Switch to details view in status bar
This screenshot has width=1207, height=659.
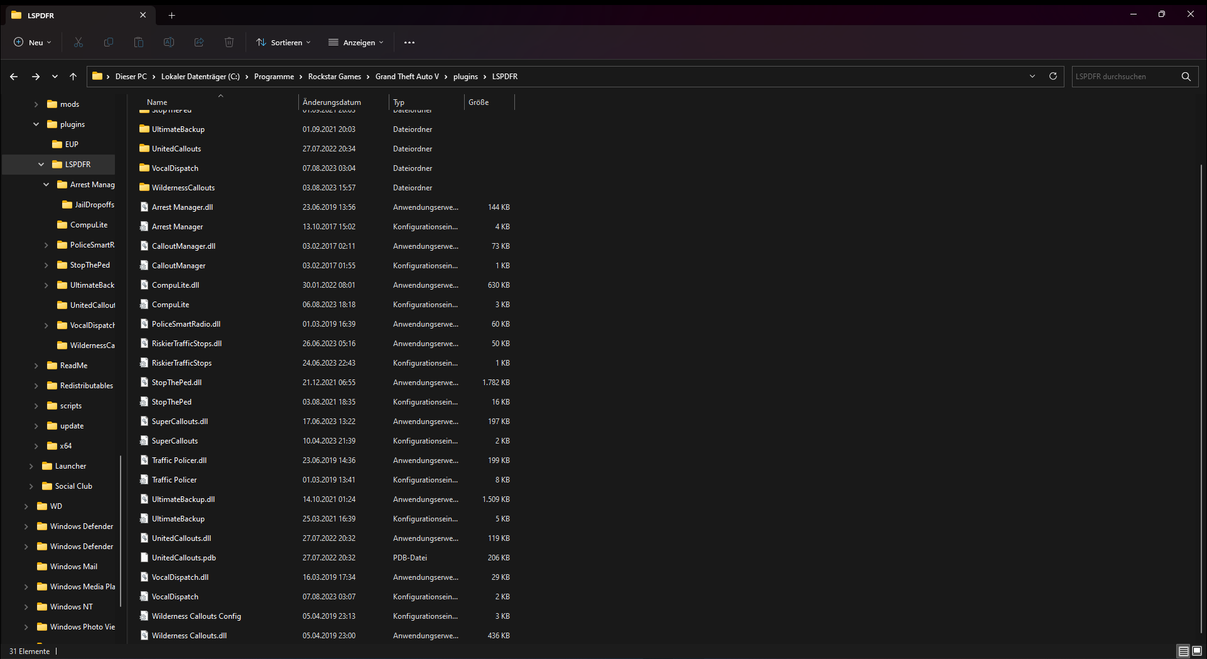1183,651
